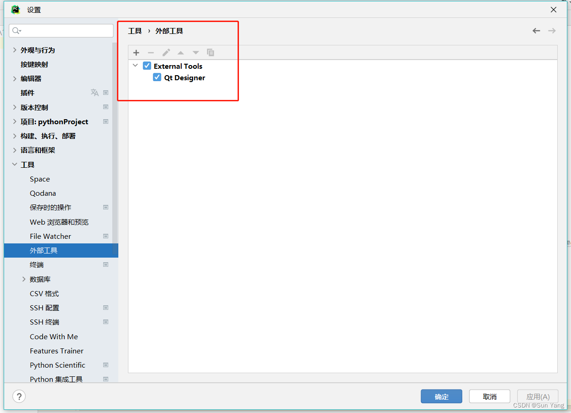Select the Qodana settings item
The image size is (571, 413).
(43, 193)
